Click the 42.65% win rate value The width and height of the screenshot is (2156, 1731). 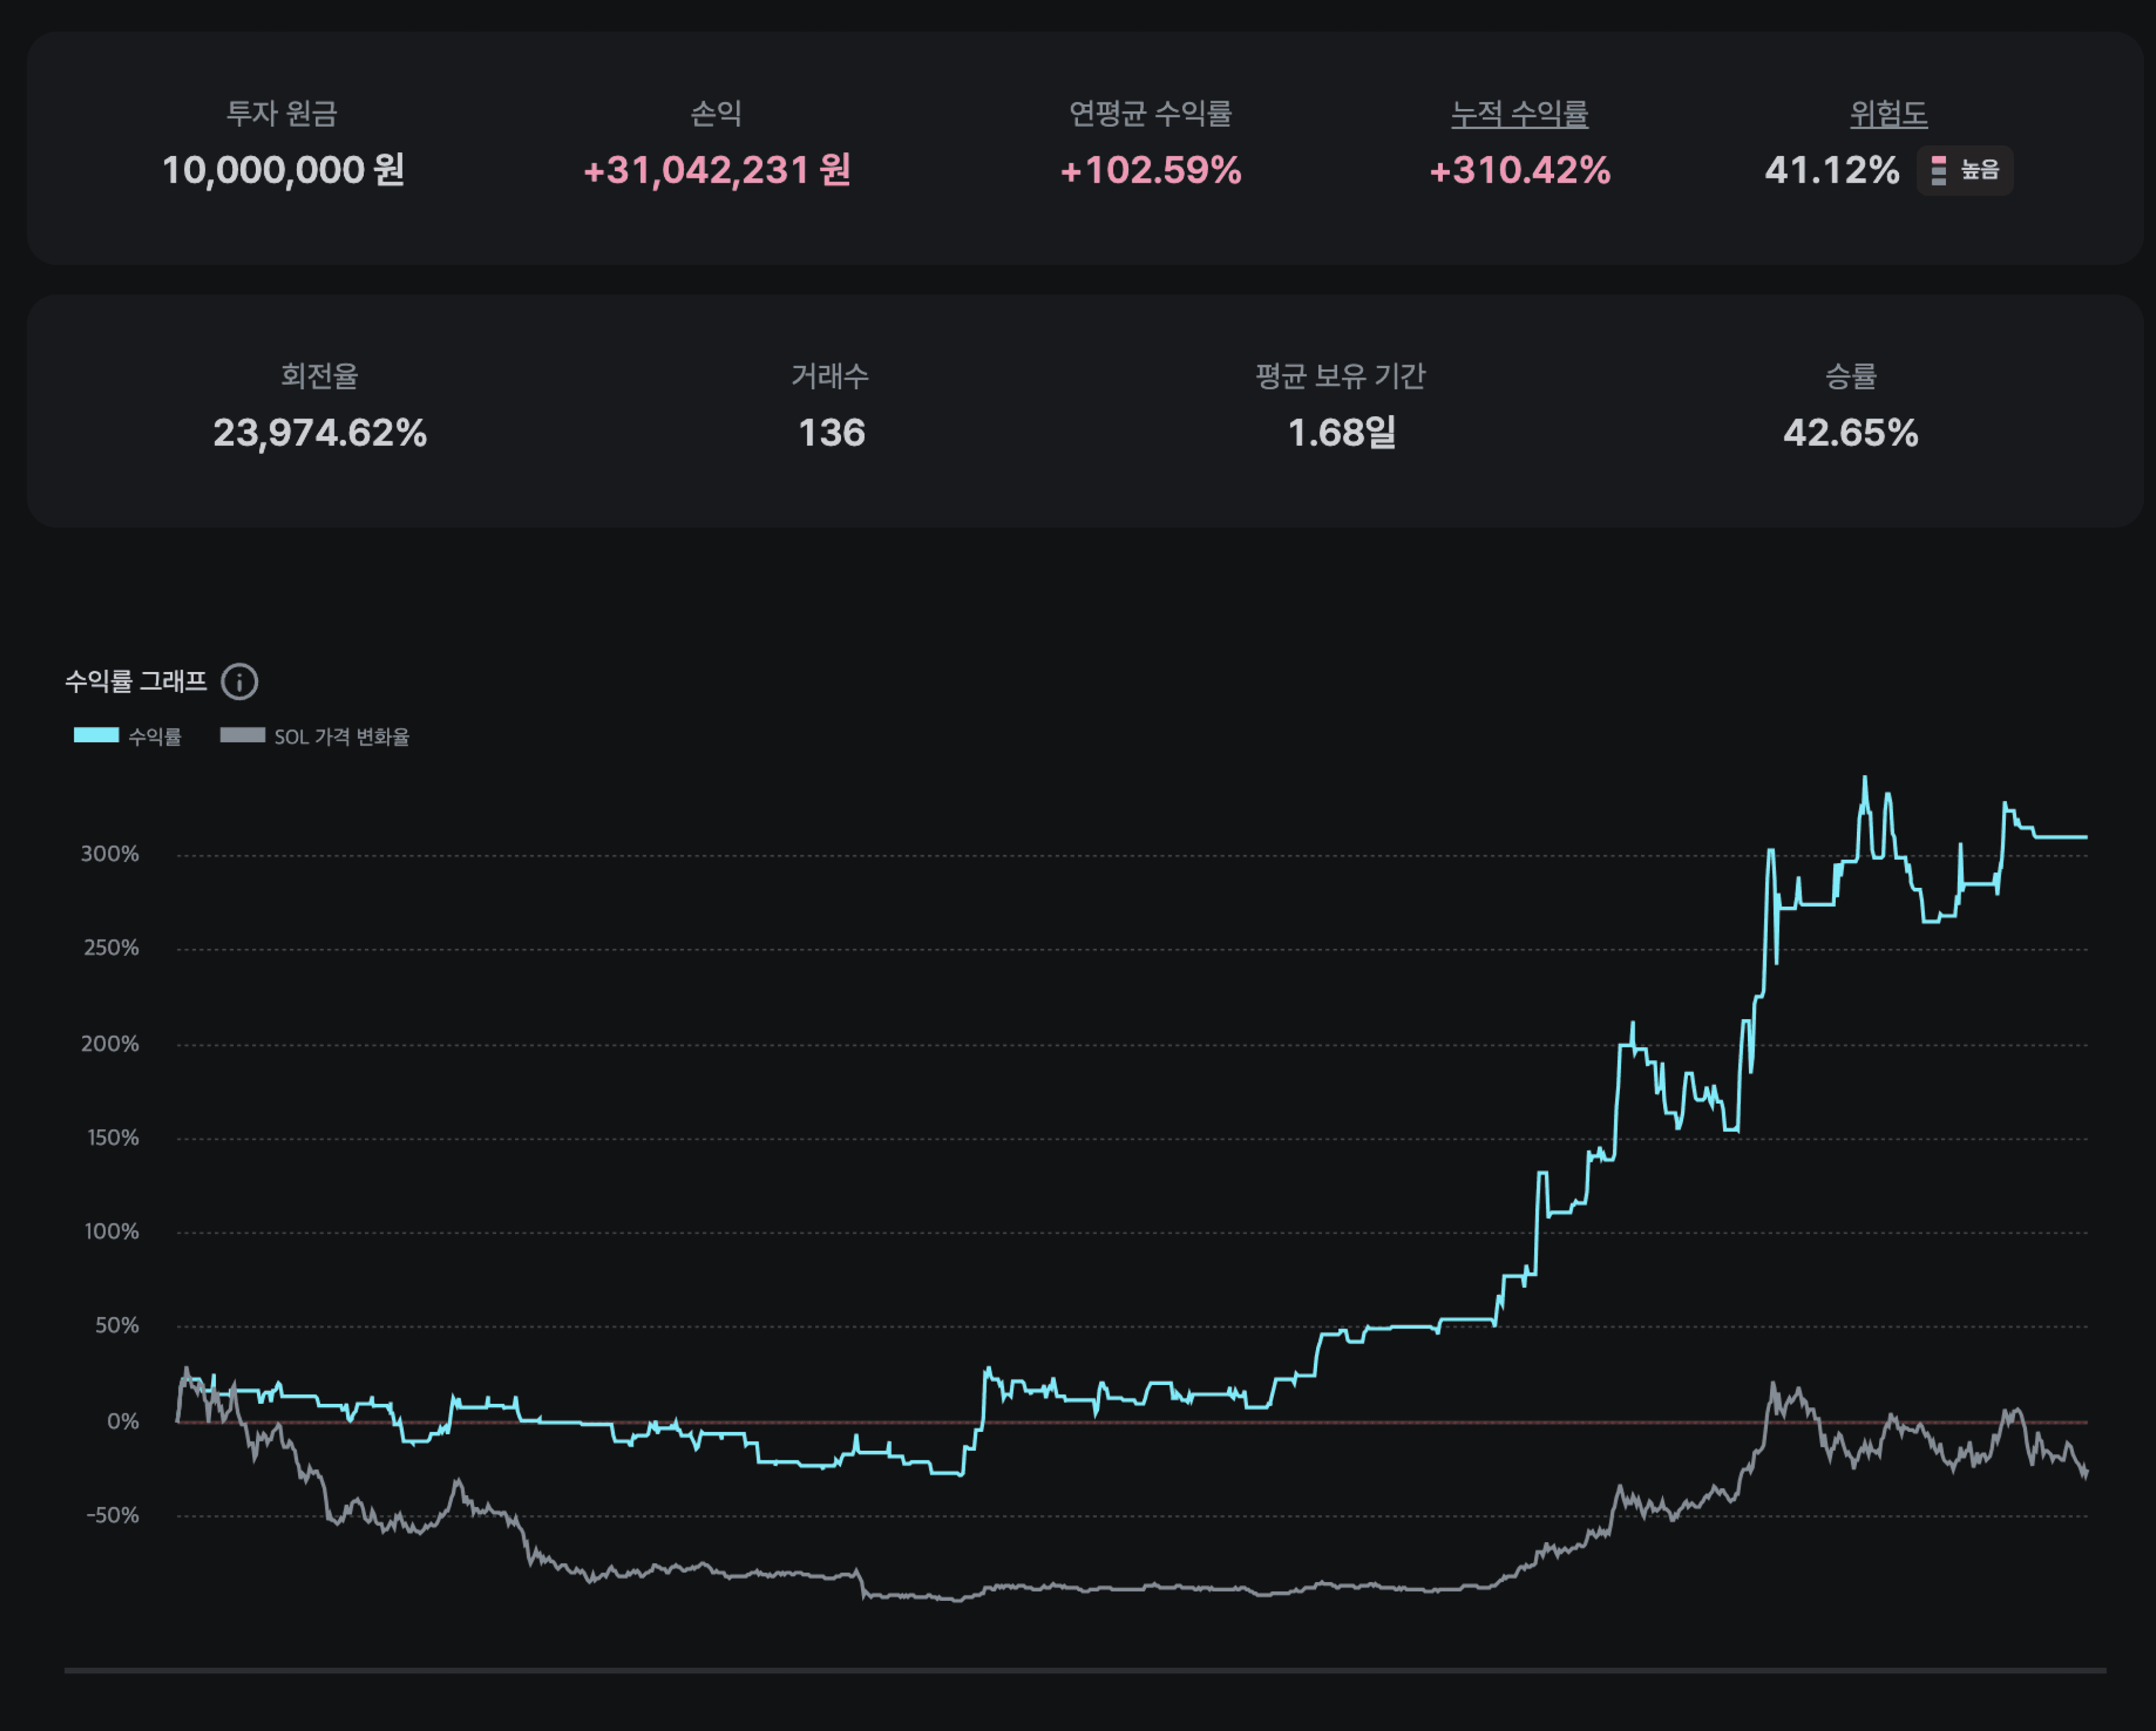coord(1850,433)
